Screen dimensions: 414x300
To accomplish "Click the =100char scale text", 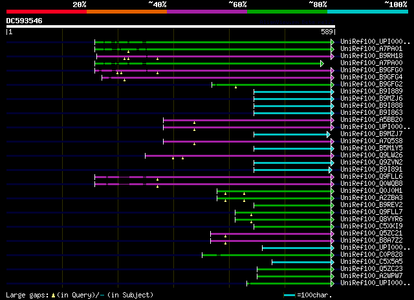I will (x=314, y=295).
